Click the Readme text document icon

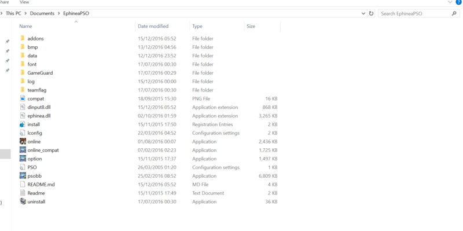(x=23, y=193)
